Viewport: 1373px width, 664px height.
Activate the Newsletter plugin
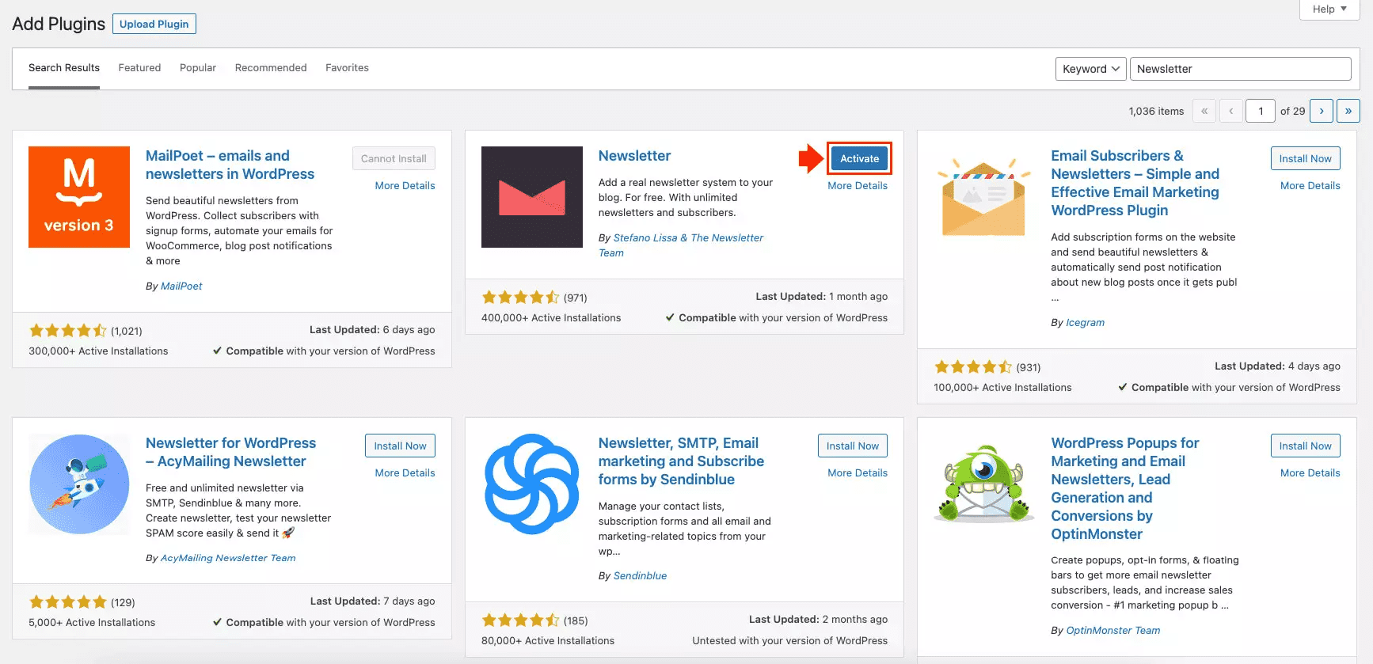859,158
